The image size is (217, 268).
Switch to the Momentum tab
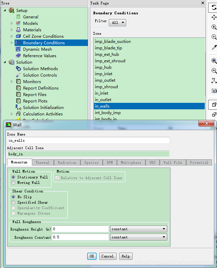point(19,162)
